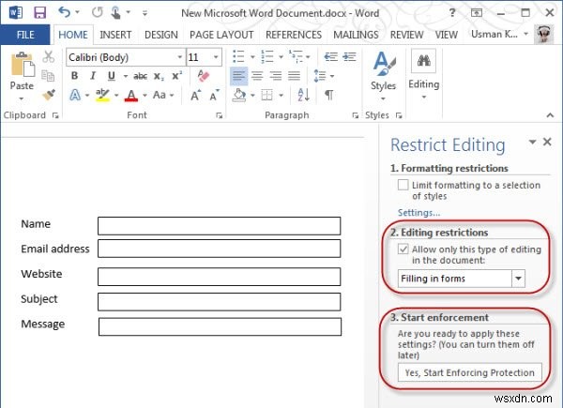563x408 pixels.
Task: Apply Bold formatting
Action: point(75,76)
